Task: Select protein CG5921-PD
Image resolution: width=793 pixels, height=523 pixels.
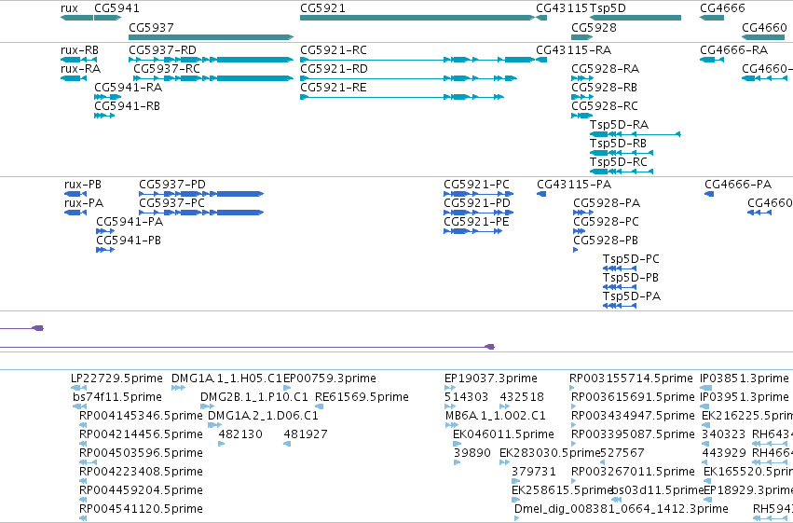Action: [478, 213]
